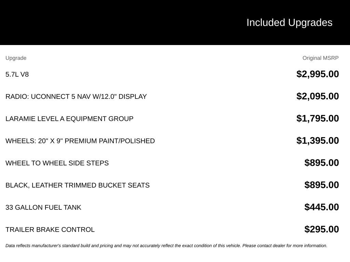The image size is (350, 262).
Task: Select the 33 Gallon Fuel Tank item
Action: point(43,207)
